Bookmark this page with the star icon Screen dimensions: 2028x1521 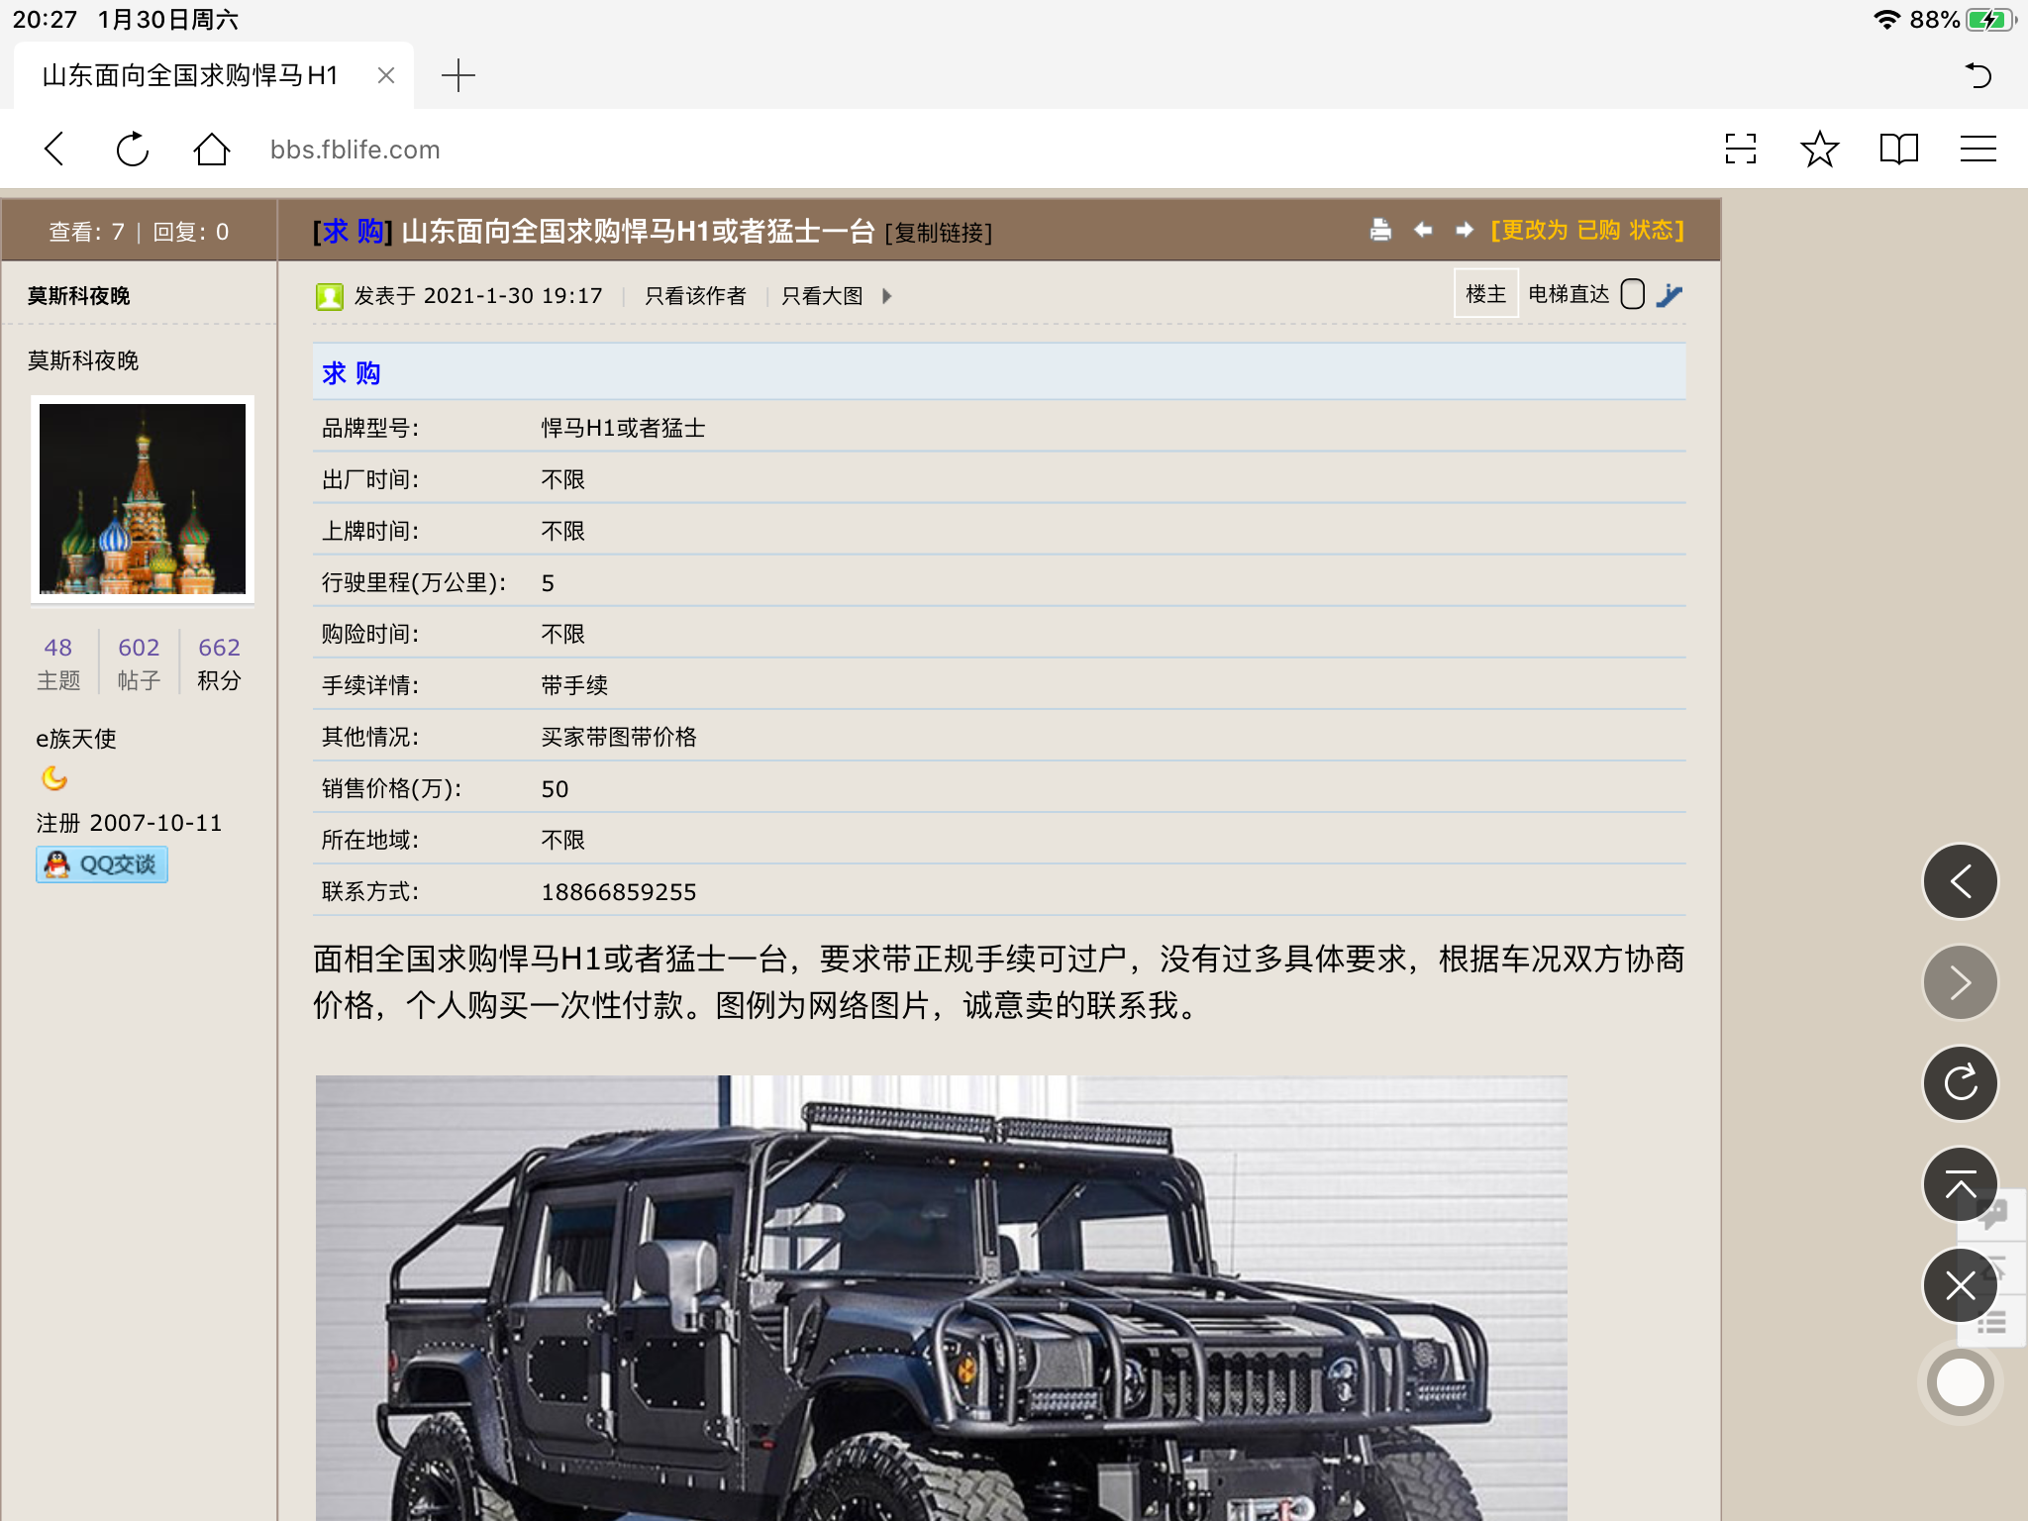coord(1819,150)
